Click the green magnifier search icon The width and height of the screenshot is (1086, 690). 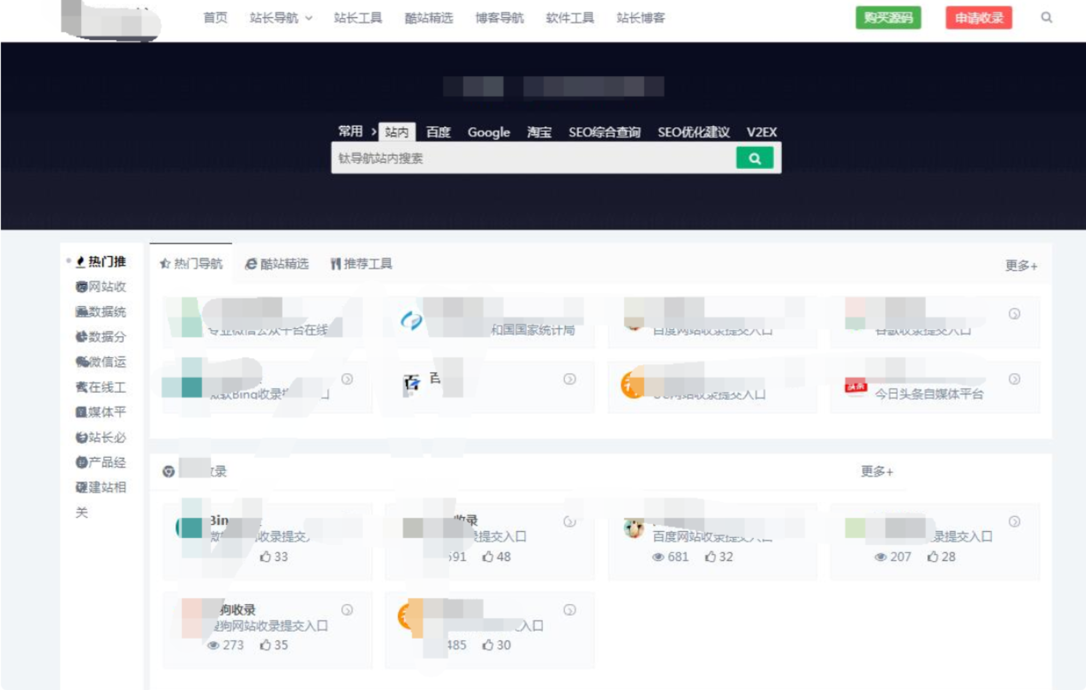click(755, 159)
